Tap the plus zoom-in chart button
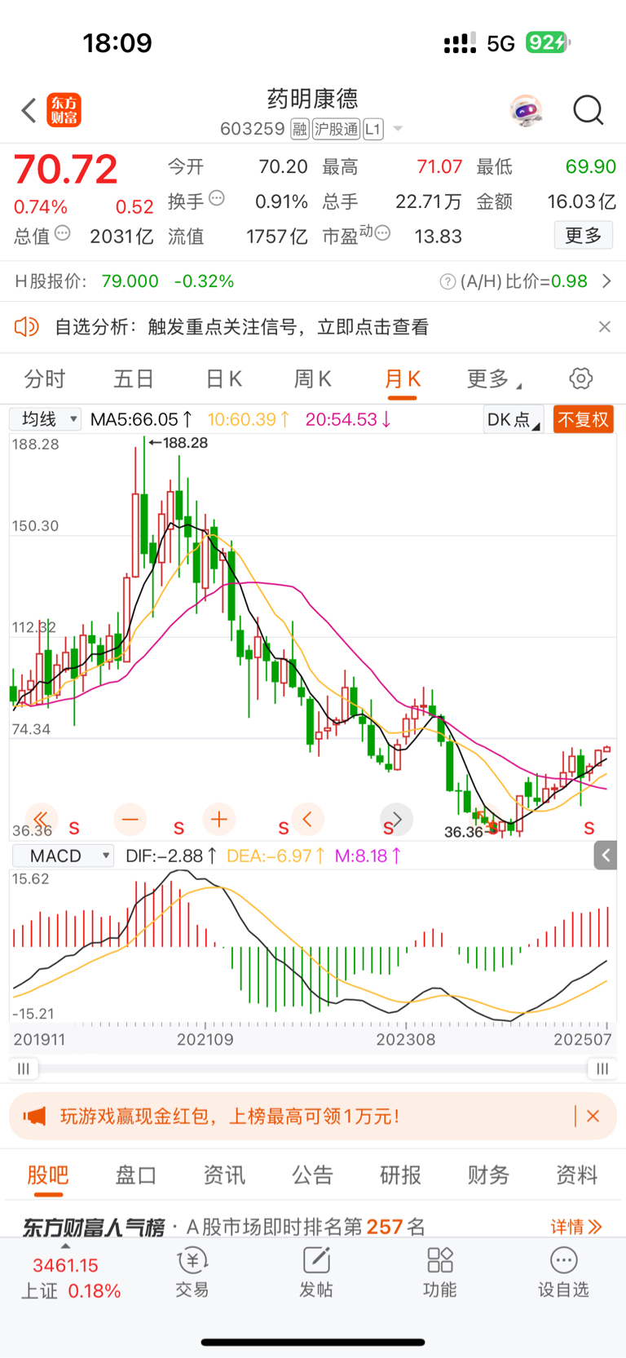The width and height of the screenshot is (626, 1358). point(218,819)
